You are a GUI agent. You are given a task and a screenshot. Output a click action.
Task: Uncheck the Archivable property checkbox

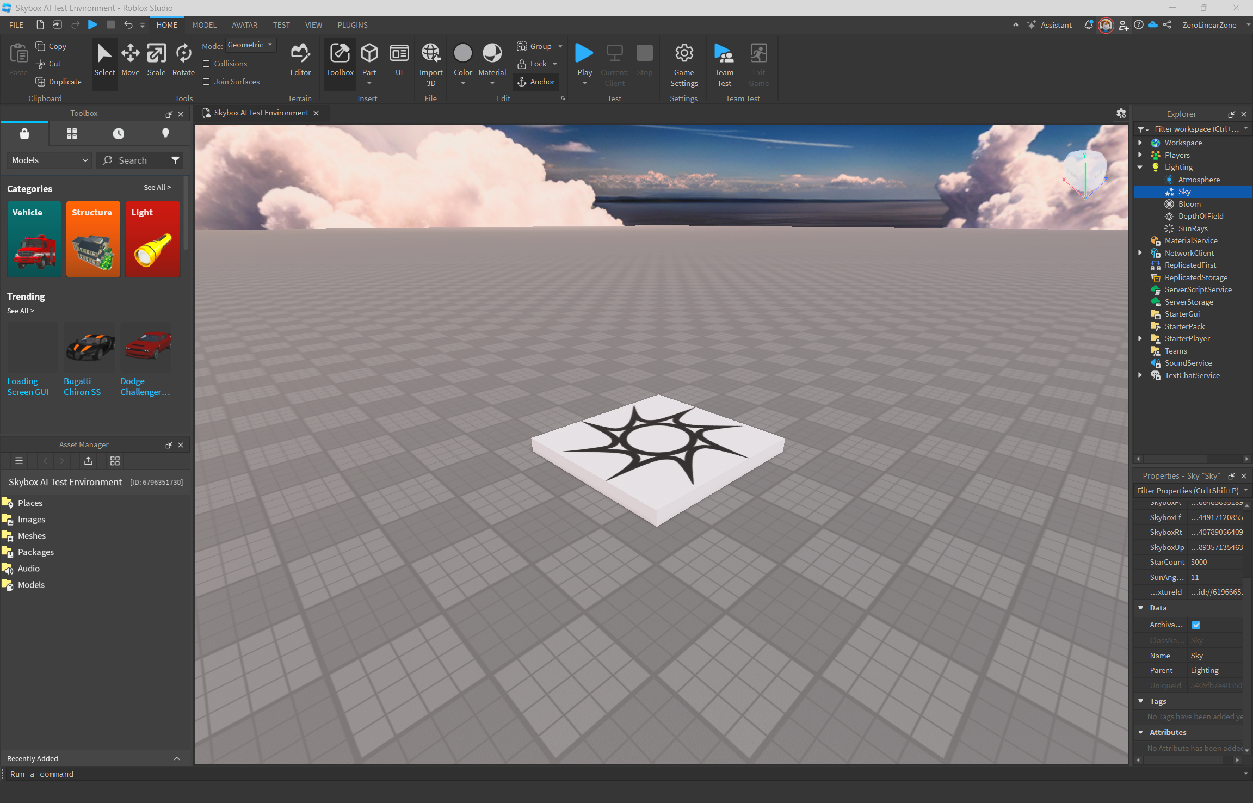pyautogui.click(x=1196, y=625)
